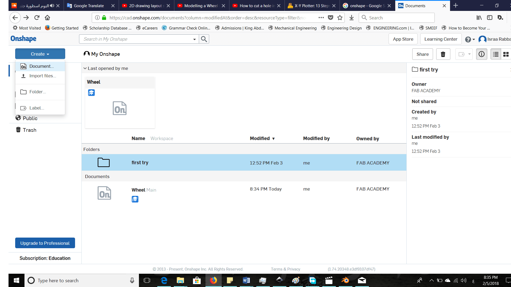Viewport: 511px width, 287px height.
Task: Click the Wheel Main document name
Action: pos(144,190)
